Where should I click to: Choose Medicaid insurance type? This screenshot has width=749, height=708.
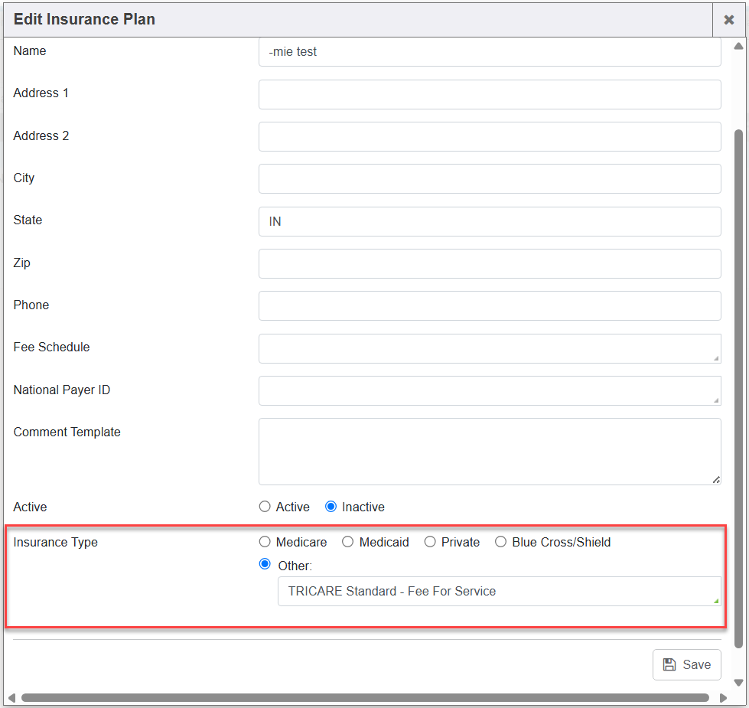tap(348, 542)
